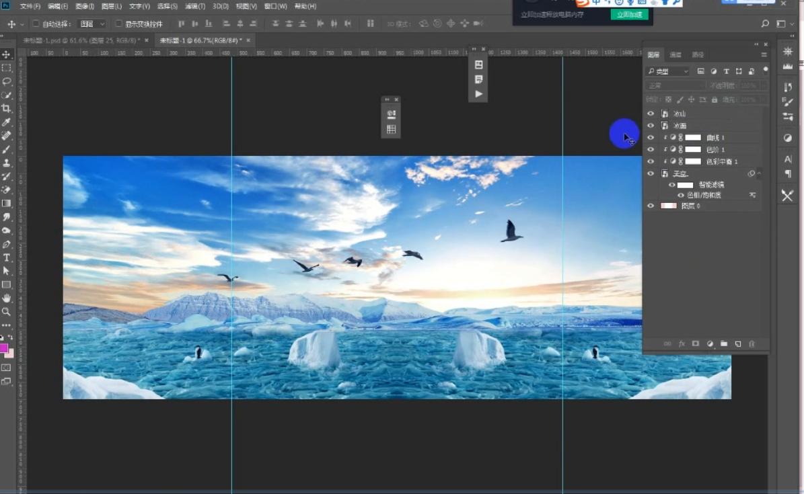Hide the 冰山 layer
Viewport: 804px width, 494px height.
coord(650,113)
